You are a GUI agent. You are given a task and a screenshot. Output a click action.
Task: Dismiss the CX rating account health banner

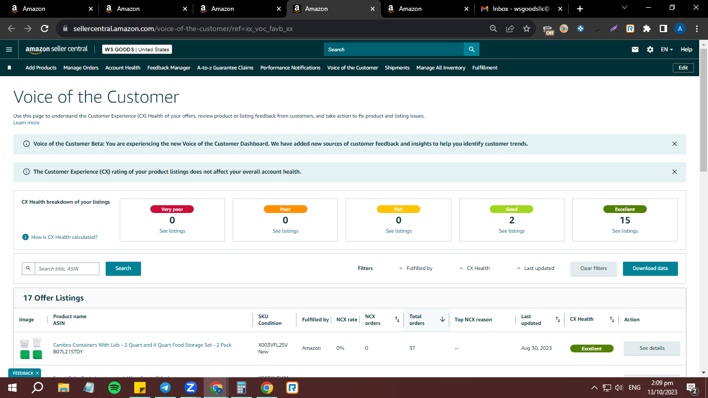click(674, 172)
